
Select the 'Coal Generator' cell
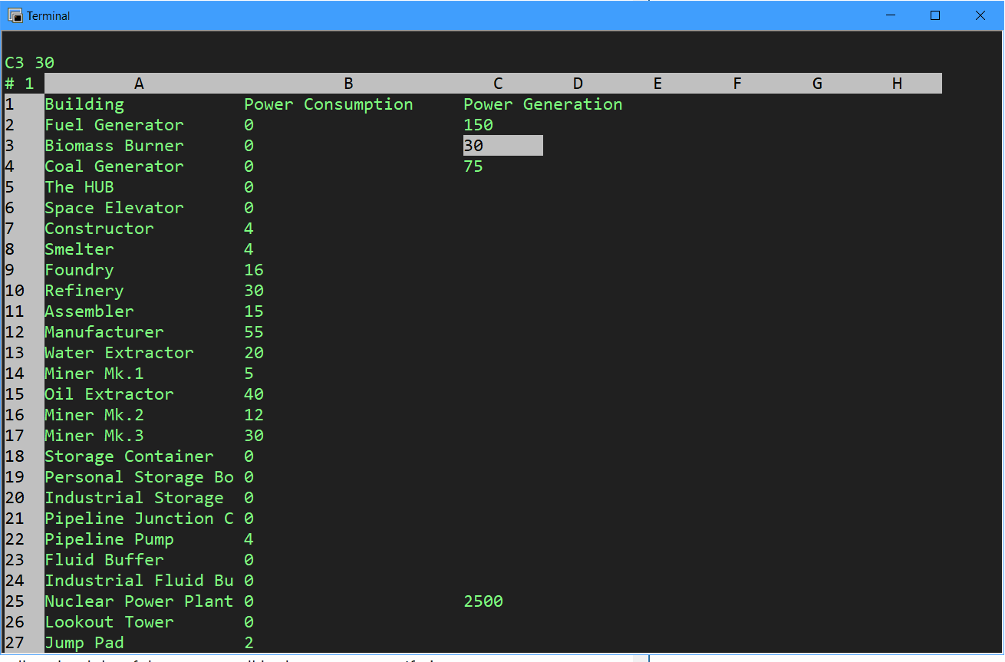click(x=114, y=166)
